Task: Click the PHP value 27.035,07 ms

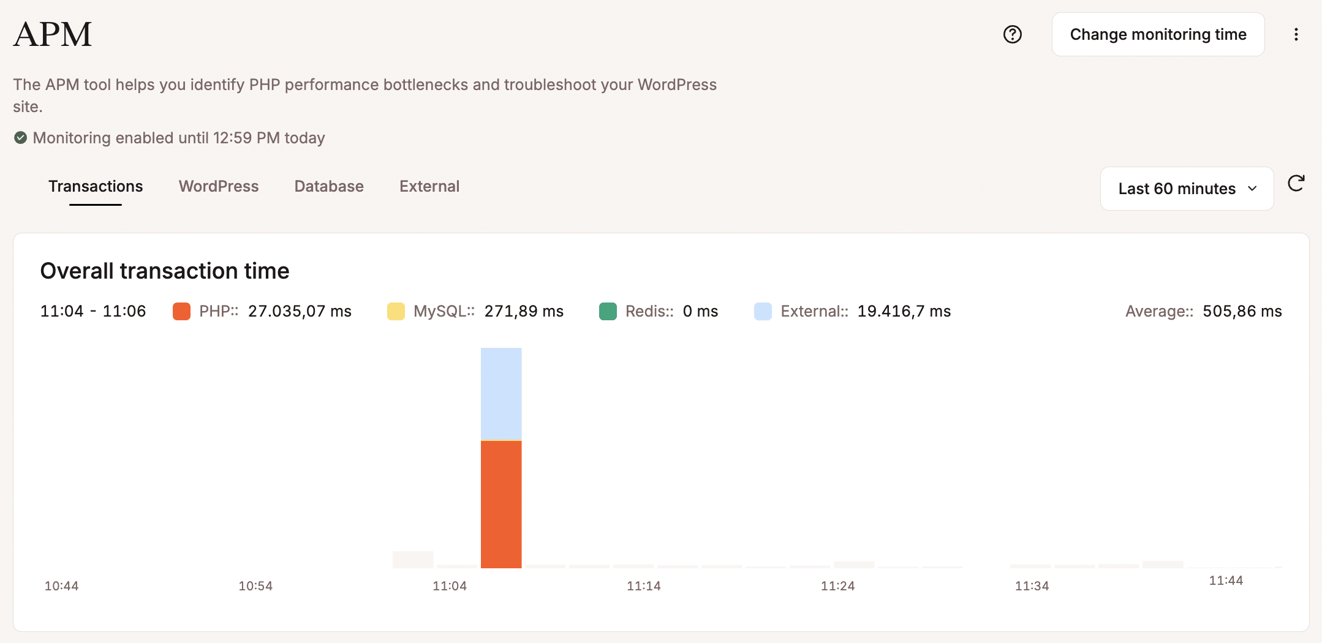Action: (300, 311)
